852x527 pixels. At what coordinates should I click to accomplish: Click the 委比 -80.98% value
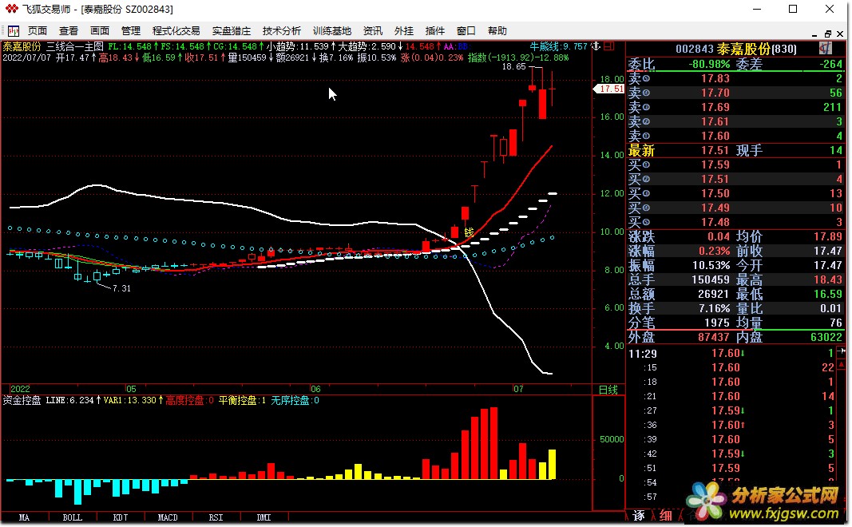point(709,64)
